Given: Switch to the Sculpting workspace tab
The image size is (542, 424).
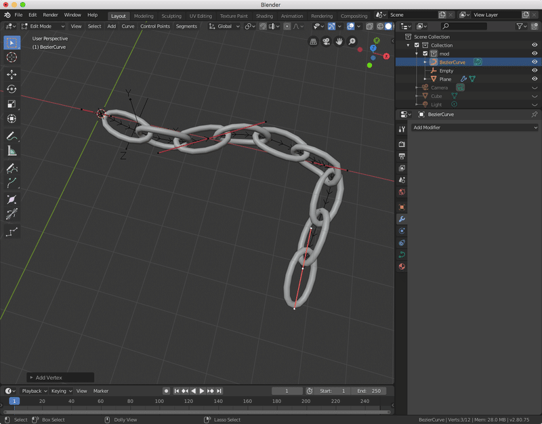Looking at the screenshot, I should point(171,16).
